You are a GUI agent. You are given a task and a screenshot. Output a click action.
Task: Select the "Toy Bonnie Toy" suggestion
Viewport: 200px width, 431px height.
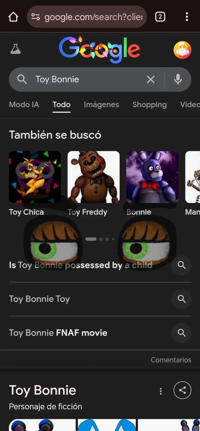[39, 299]
